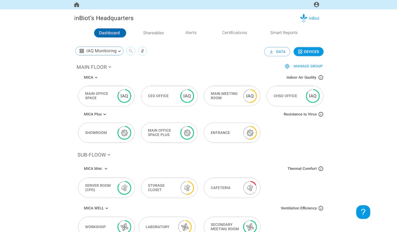The width and height of the screenshot is (397, 232).
Task: Click the Resistance to Virus label
Action: point(300,114)
